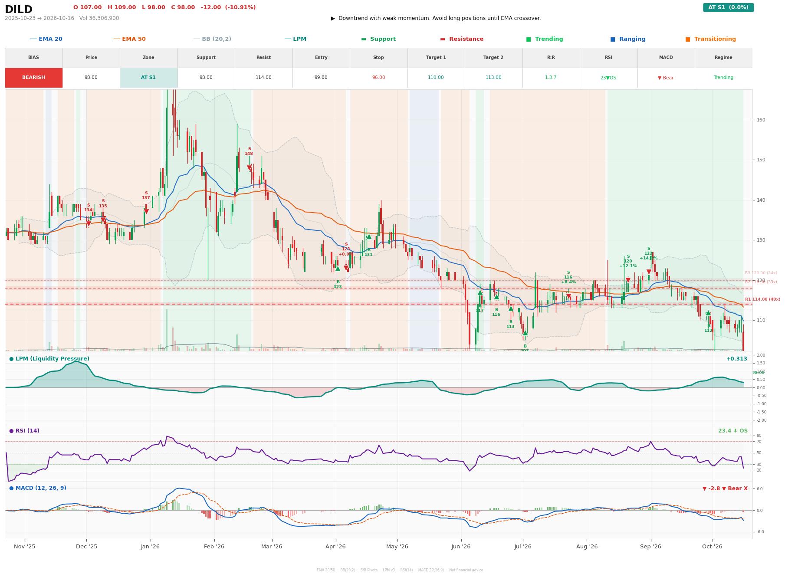The image size is (785, 577).
Task: Click the blue MACD (12, 26, 9) panel dot
Action: tap(11, 488)
